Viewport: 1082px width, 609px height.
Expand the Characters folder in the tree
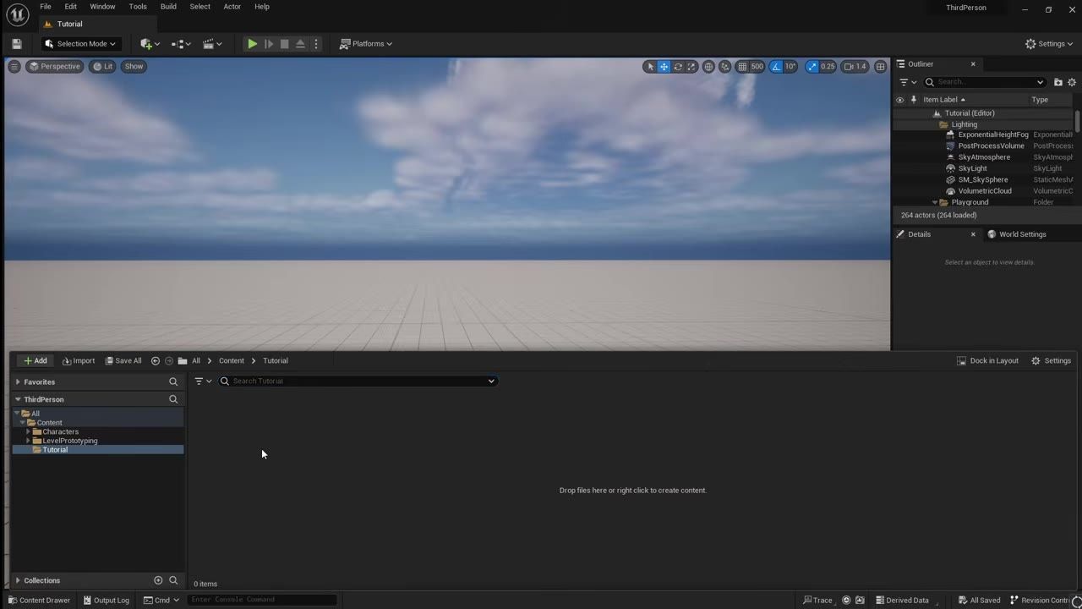pyautogui.click(x=28, y=432)
